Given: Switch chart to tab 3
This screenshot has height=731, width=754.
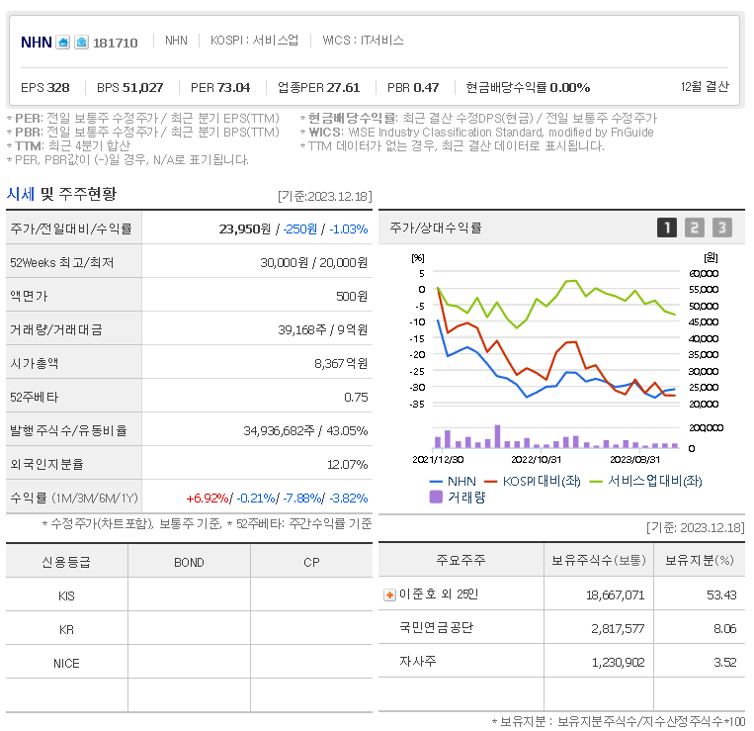Looking at the screenshot, I should pyautogui.click(x=722, y=228).
